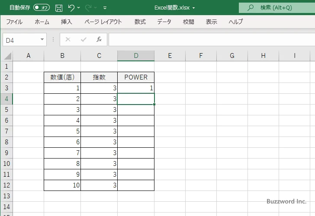Image resolution: width=315 pixels, height=216 pixels.
Task: Click the POWER header cell
Action: (x=136, y=77)
